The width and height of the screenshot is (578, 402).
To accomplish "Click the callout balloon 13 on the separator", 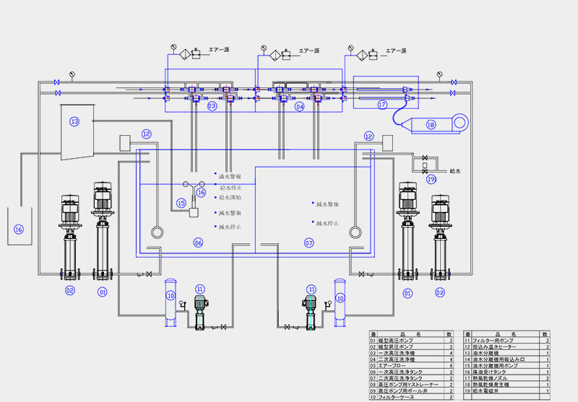I will click(x=74, y=121).
